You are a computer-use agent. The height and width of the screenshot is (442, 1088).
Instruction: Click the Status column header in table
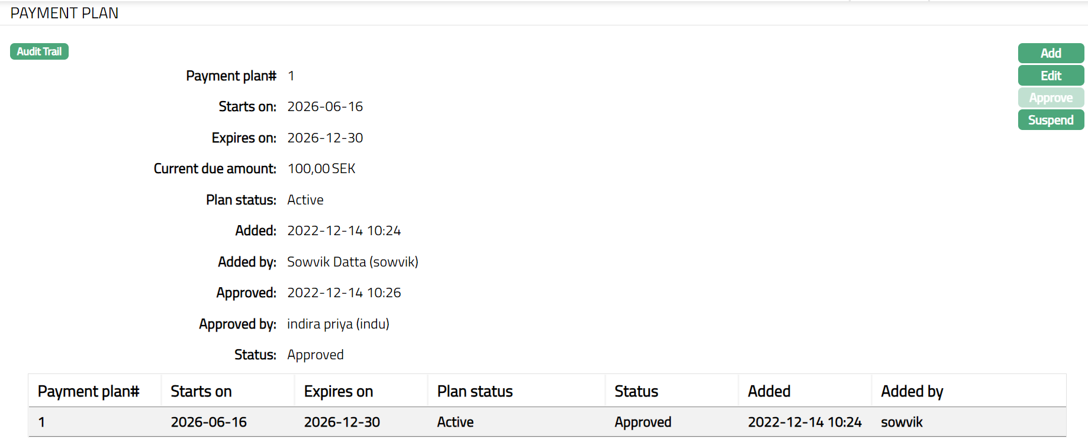pos(636,391)
